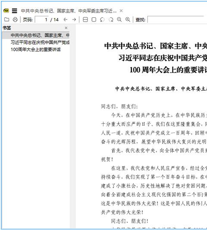
Task: Go to next page with right arrow
Action: 74,19
